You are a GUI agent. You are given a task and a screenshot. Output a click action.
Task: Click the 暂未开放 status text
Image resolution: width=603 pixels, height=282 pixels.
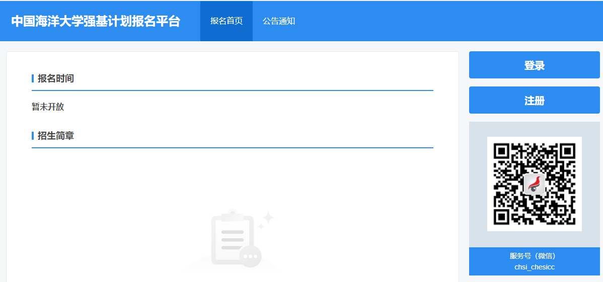click(48, 107)
